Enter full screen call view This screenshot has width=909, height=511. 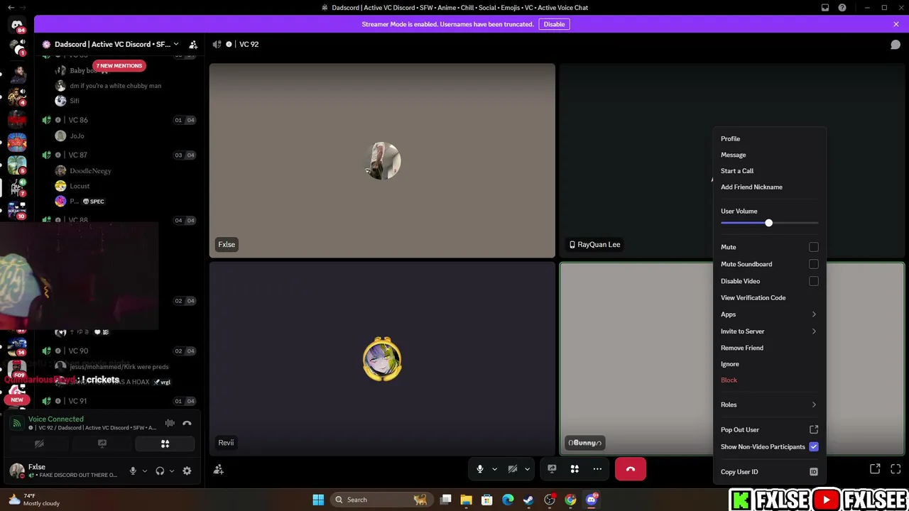tap(896, 469)
